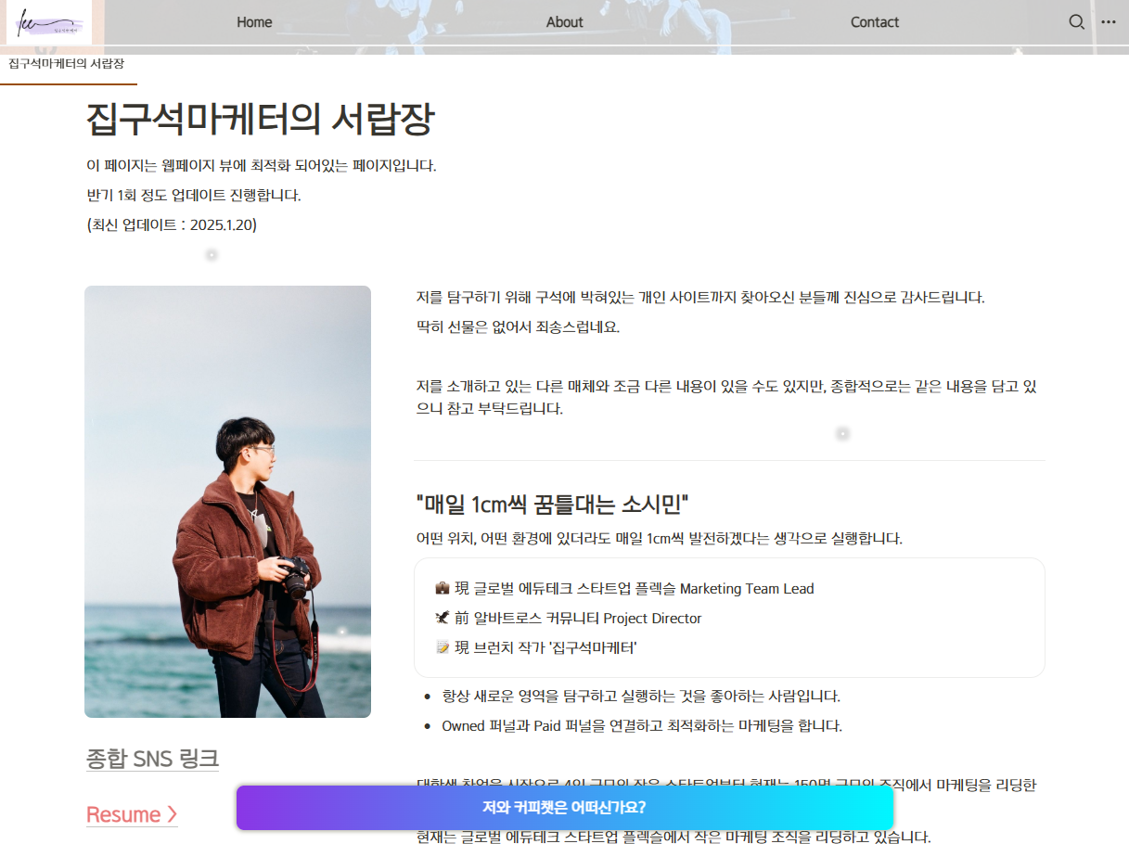Screen dimensions: 1129x844
Task: Open the site search magnifier icon
Action: pyautogui.click(x=1076, y=21)
